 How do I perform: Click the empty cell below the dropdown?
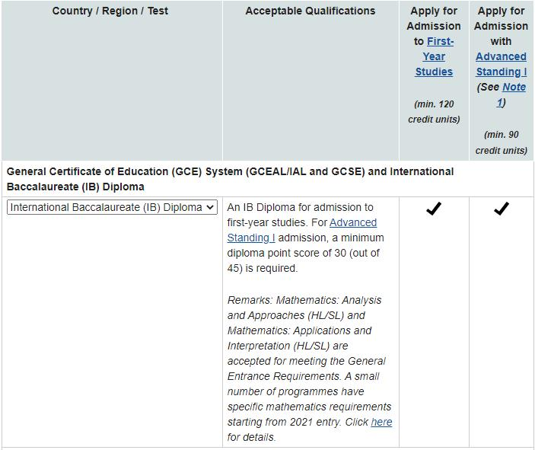coord(112,327)
